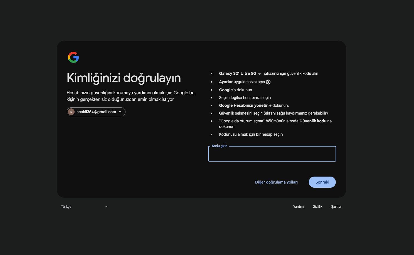Click the Sonraki button
414x255 pixels.
point(322,182)
